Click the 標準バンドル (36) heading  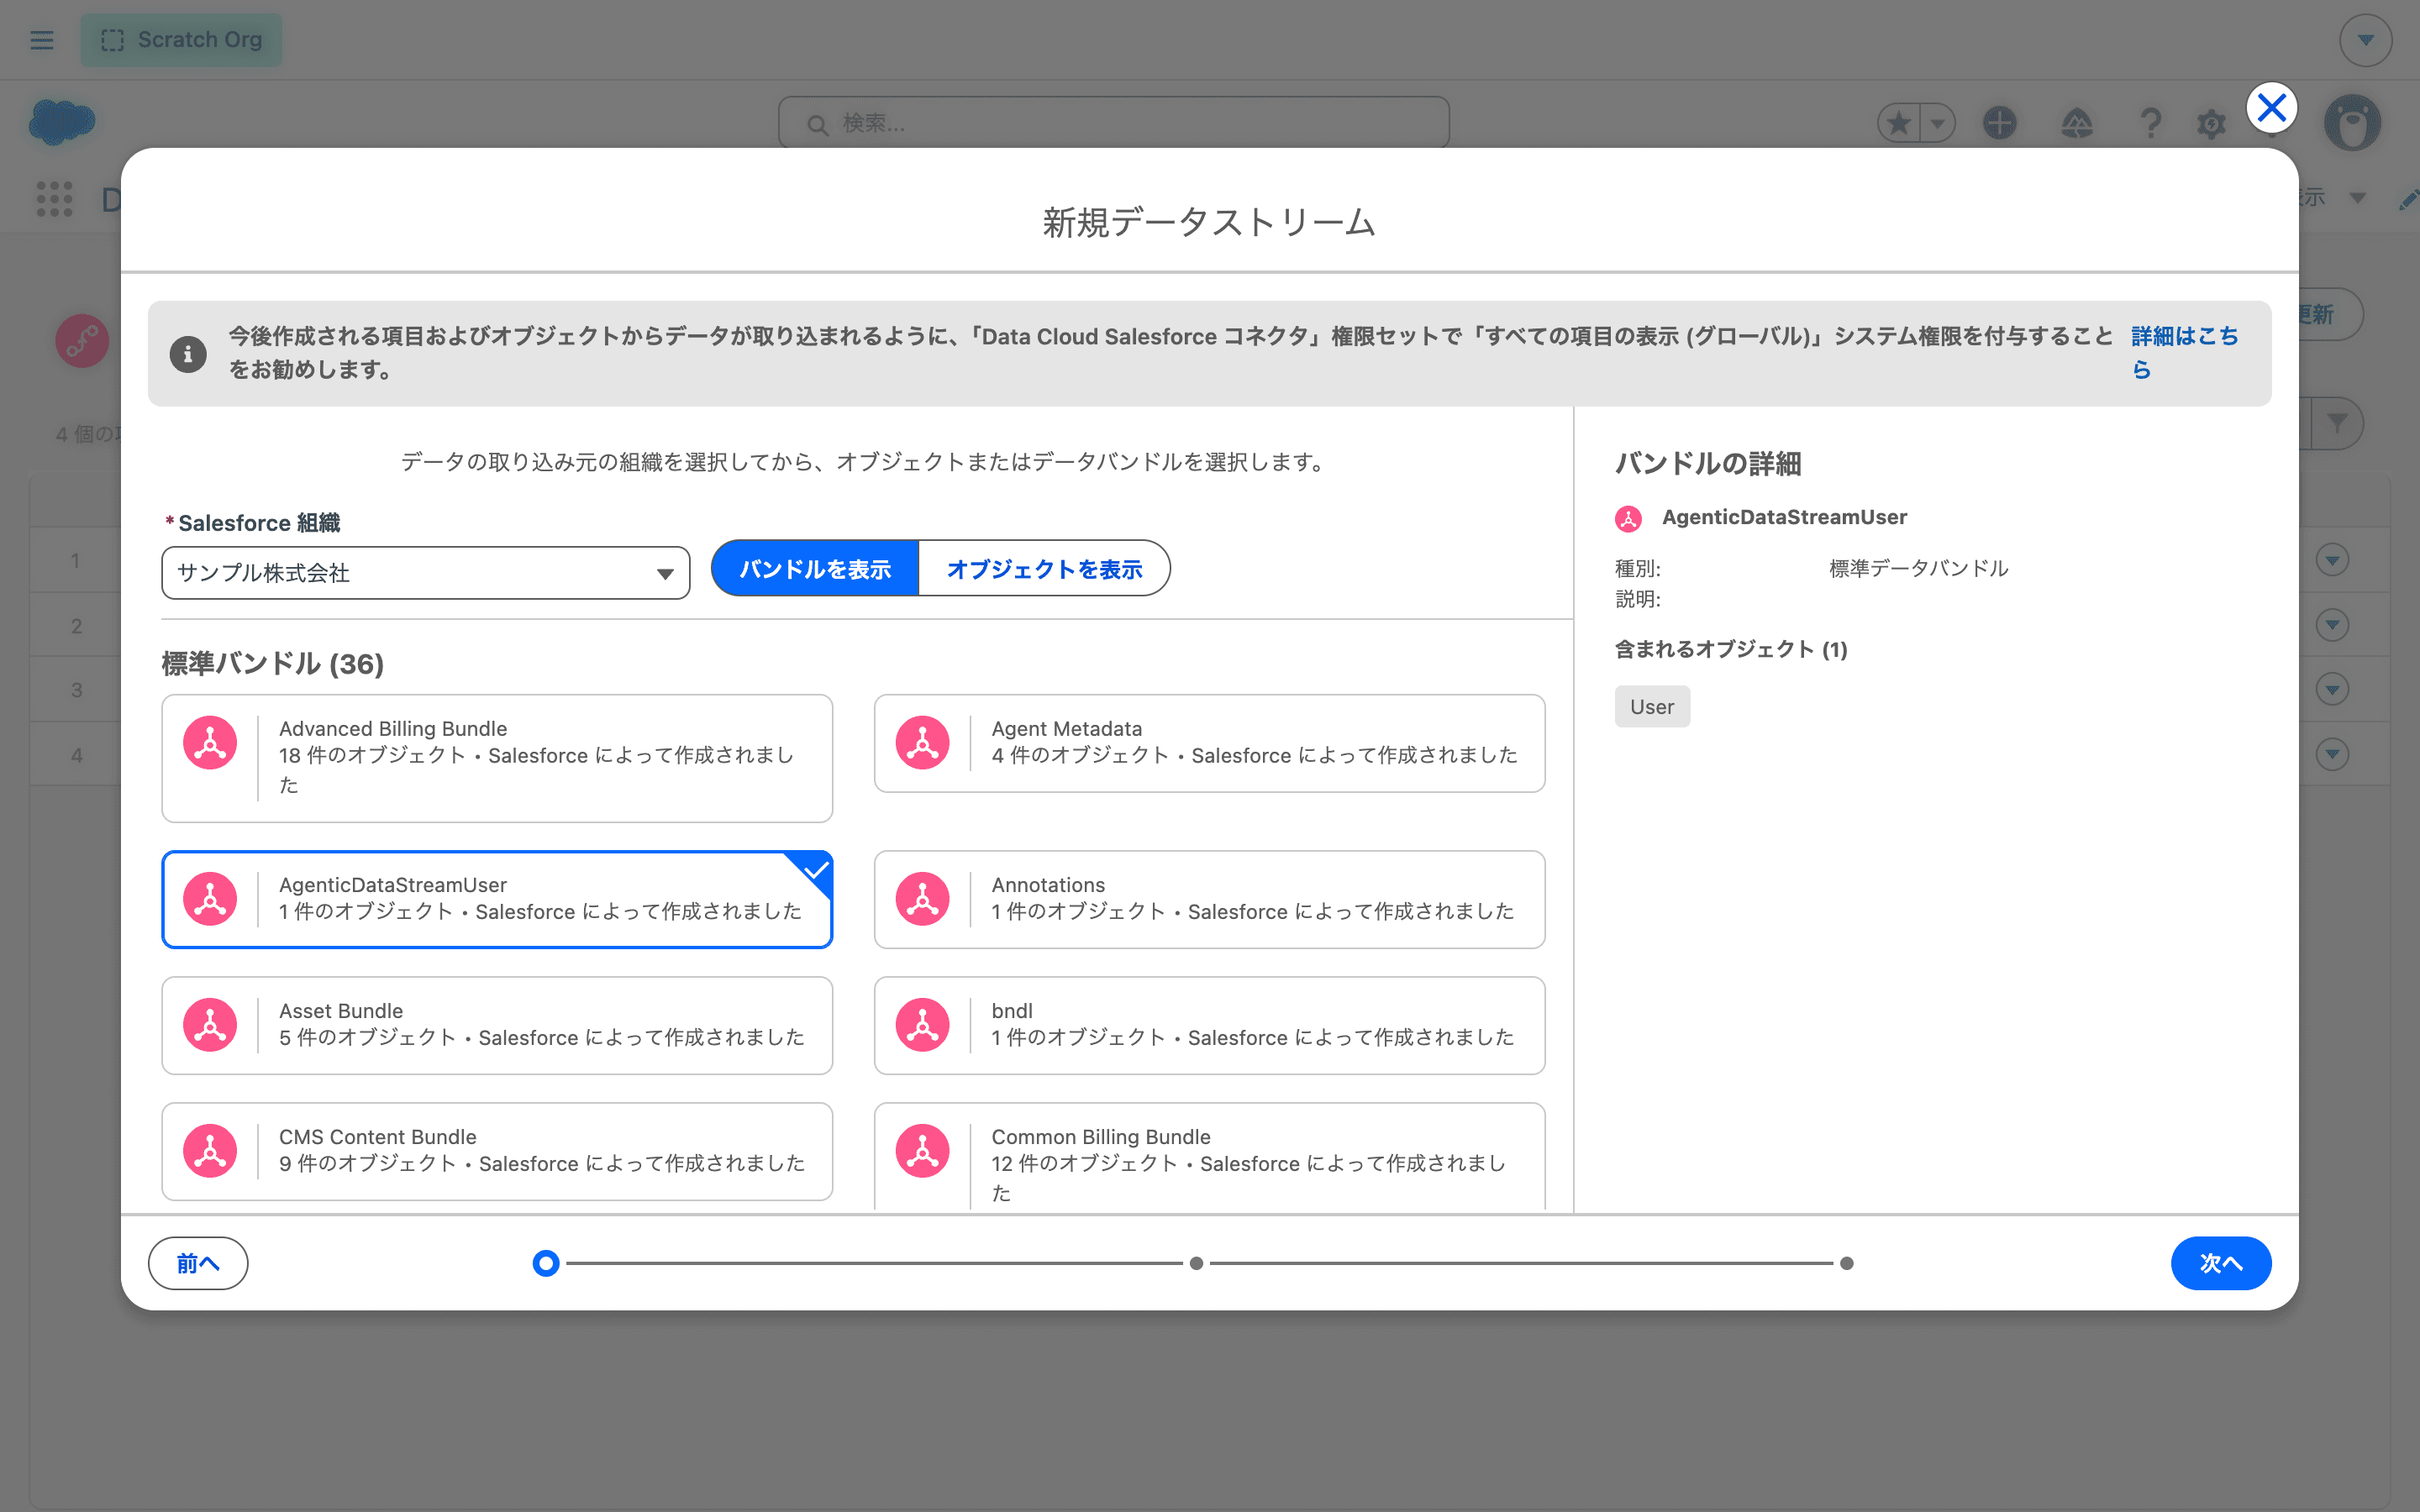(x=273, y=663)
